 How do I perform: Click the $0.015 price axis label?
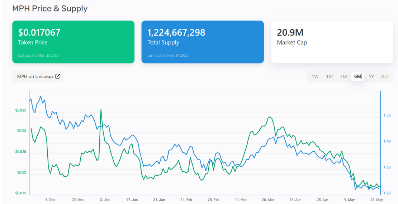(20, 193)
